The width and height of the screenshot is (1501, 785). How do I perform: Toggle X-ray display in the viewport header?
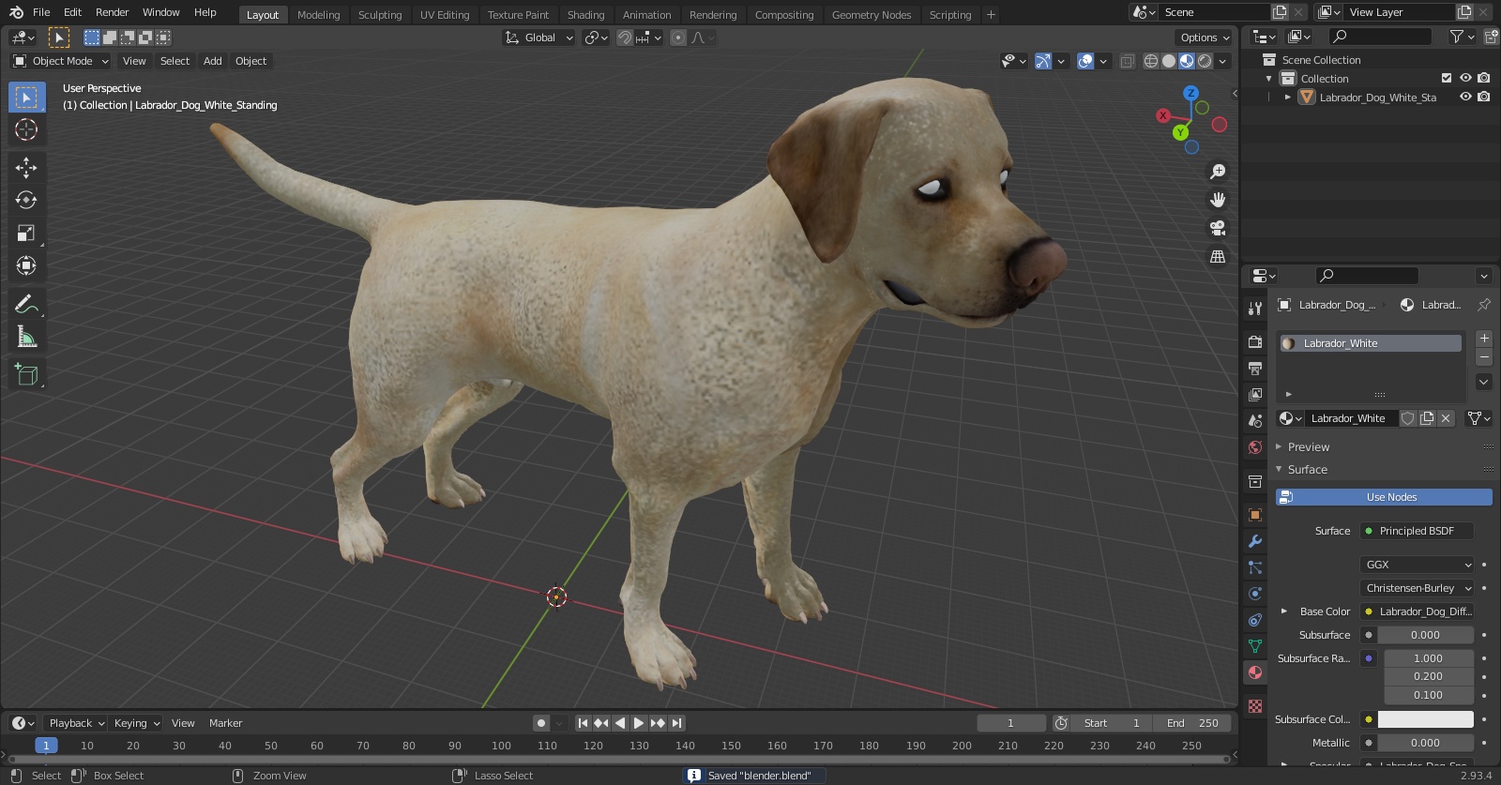click(x=1128, y=61)
